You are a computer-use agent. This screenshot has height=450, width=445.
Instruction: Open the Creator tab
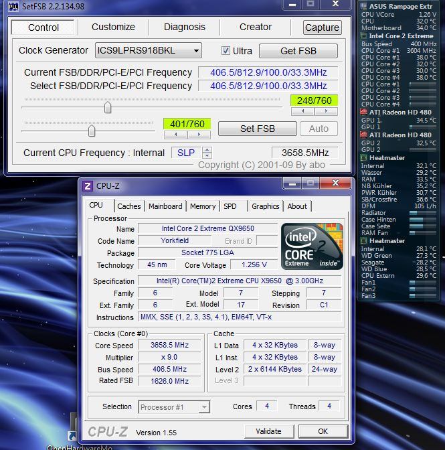click(256, 27)
